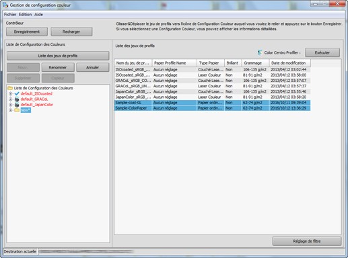The image size is (348, 258).
Task: Click the root folder icon of the configuration tree
Action: [10, 88]
